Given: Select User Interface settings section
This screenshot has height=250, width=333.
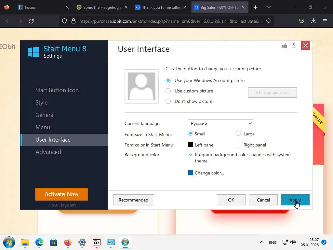Looking at the screenshot, I should click(x=64, y=140).
